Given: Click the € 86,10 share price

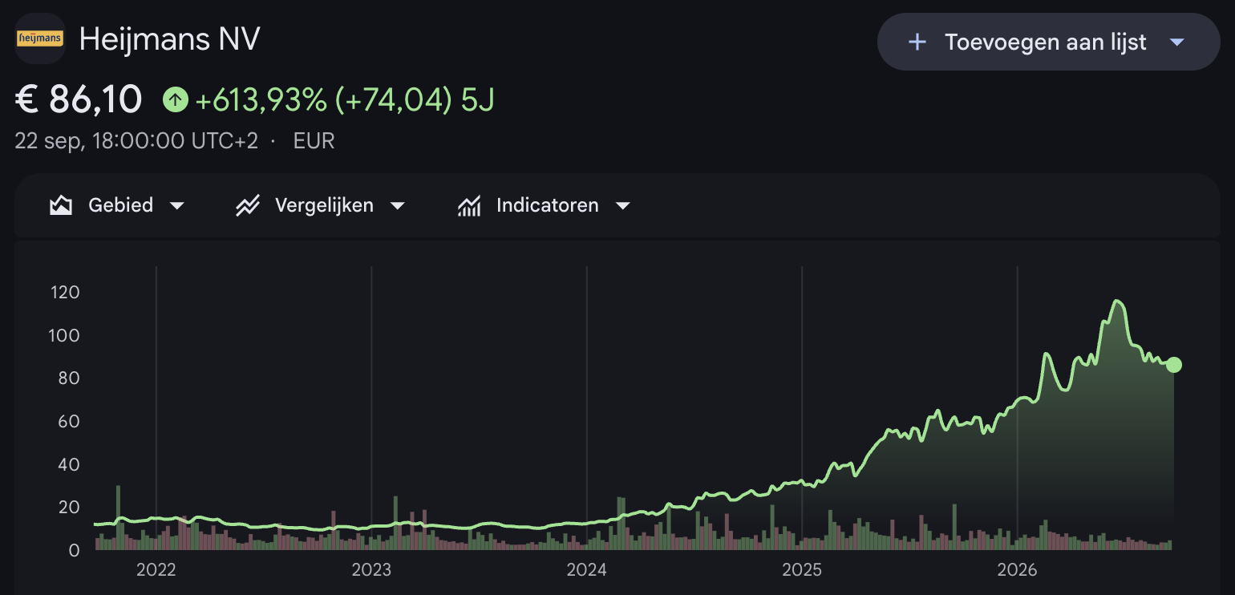Looking at the screenshot, I should click(79, 100).
